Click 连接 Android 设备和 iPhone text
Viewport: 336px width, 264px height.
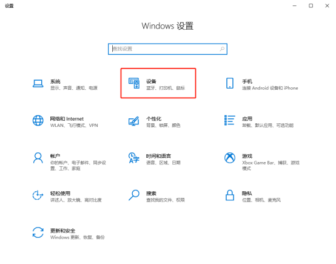point(270,88)
